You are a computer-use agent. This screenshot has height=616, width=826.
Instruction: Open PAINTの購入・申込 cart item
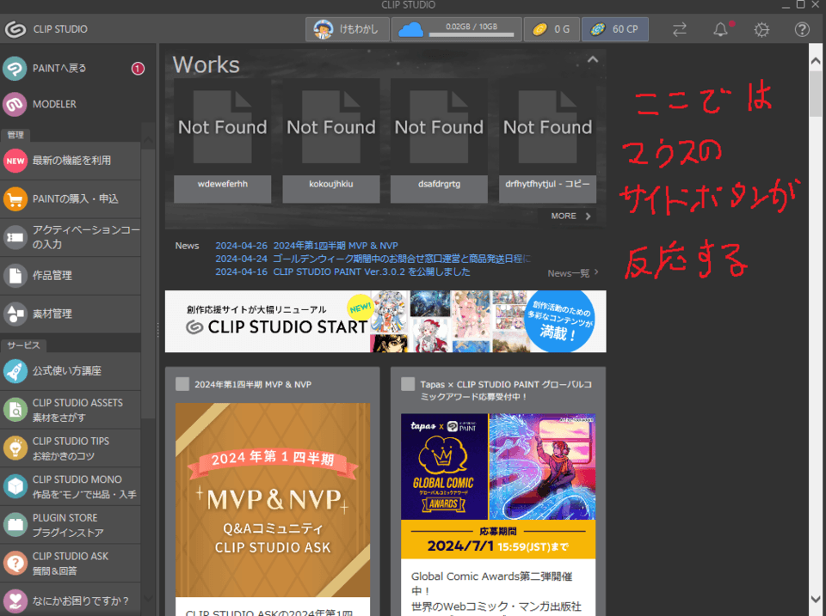click(71, 198)
